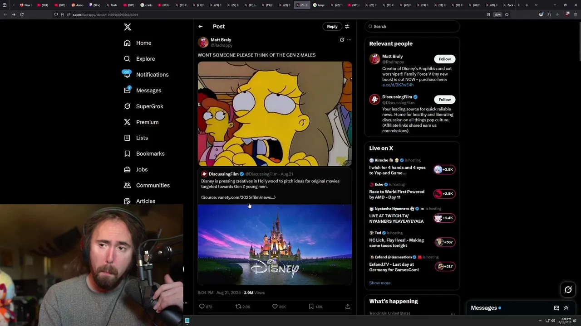Viewport: 581px width, 326px height.
Task: Click the Communities icon
Action: [x=128, y=185]
